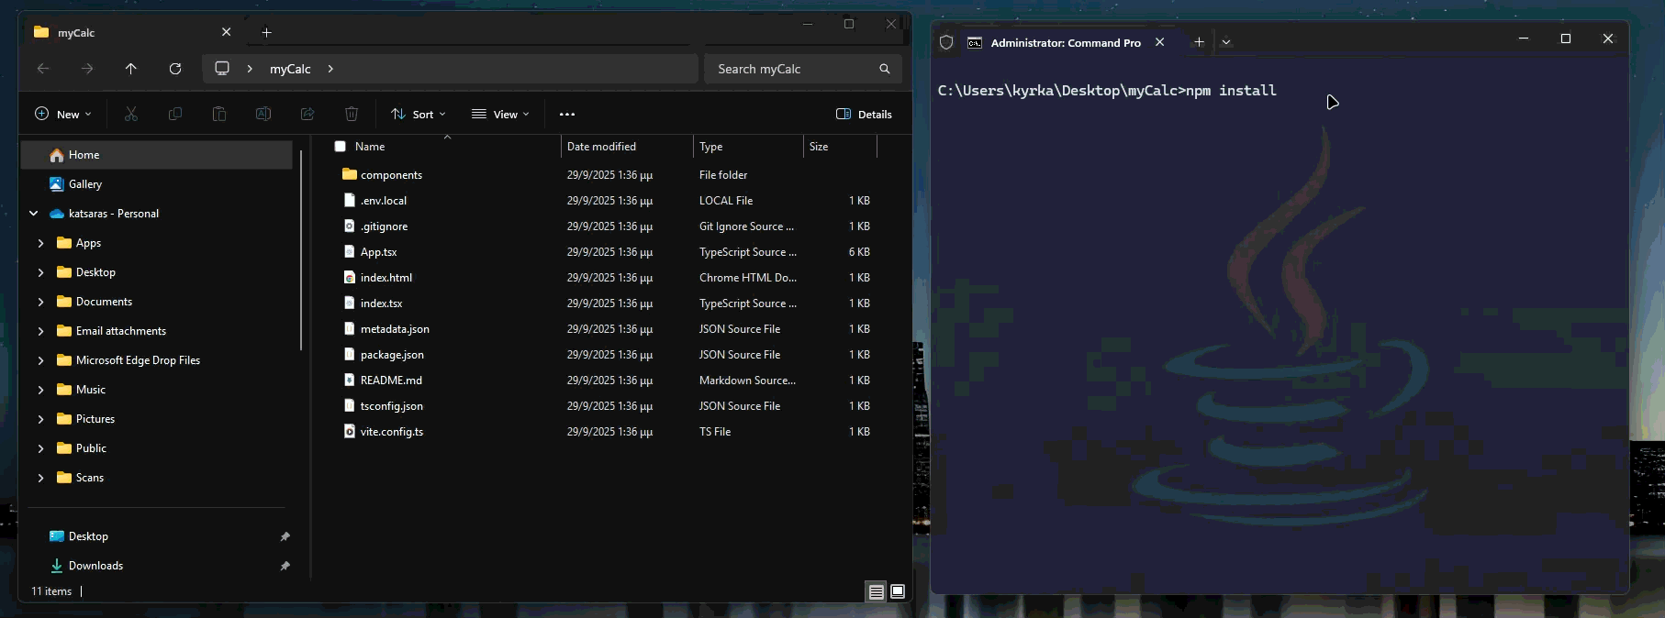Open the See more three-dots menu
Image resolution: width=1665 pixels, height=618 pixels.
tap(567, 115)
